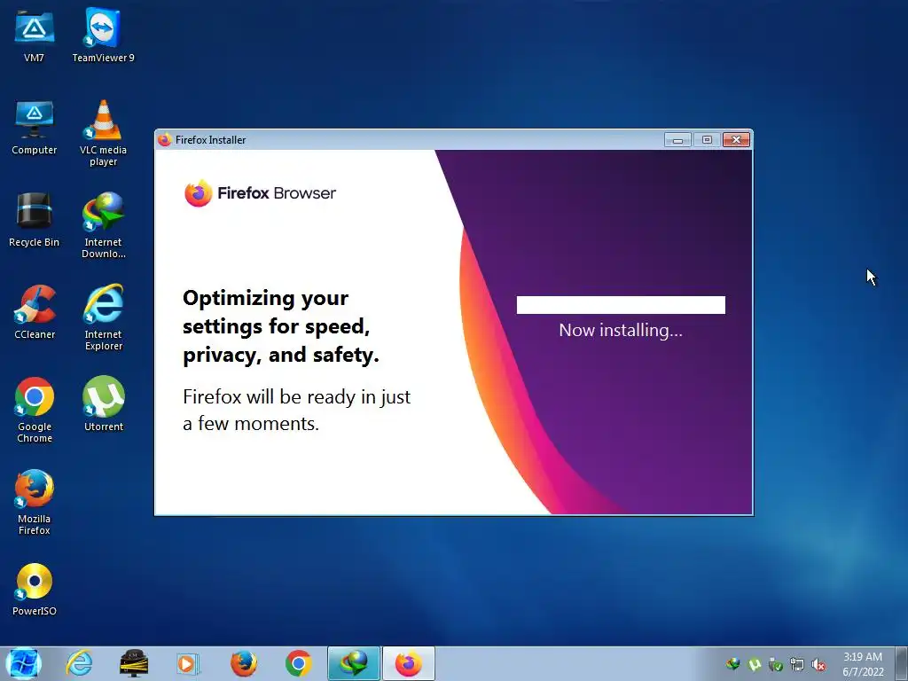
Task: Click 'Firefox will be ready' text
Action: coord(296,410)
